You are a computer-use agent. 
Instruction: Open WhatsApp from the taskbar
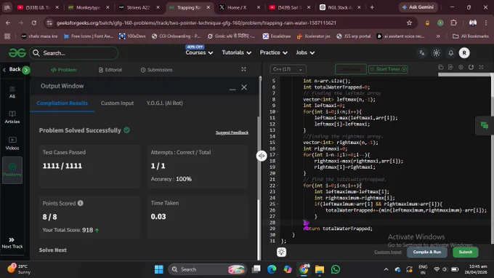[x=336, y=269]
